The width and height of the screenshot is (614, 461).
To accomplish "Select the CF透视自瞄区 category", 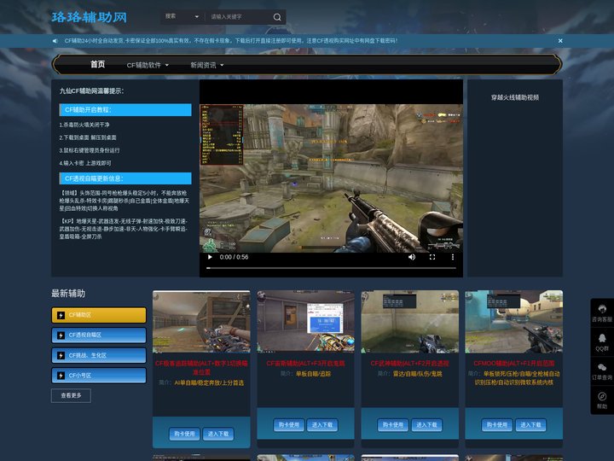I will click(x=99, y=336).
